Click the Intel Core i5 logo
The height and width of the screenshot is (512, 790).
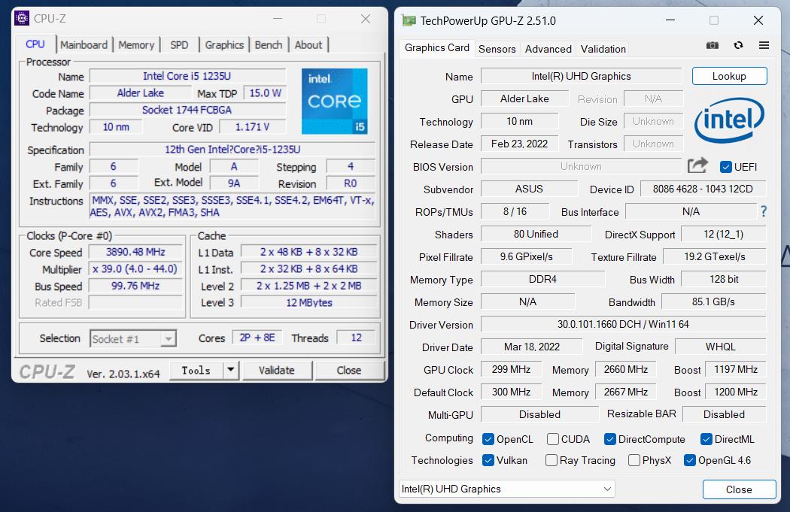(x=334, y=101)
